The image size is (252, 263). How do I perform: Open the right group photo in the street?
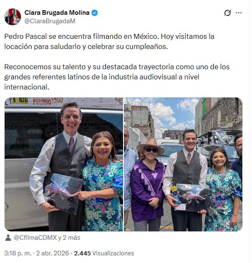pyautogui.click(x=183, y=164)
